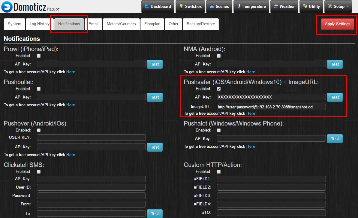Viewport: 358px width, 218px height.
Task: Switch to the Other tab
Action: [x=173, y=24]
